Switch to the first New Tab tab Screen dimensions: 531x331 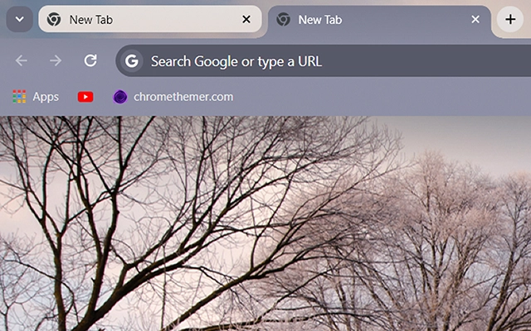133,19
